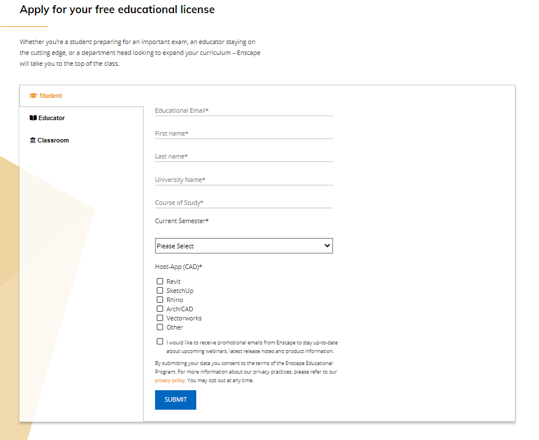539x440 pixels.
Task: Click into the First name field
Action: pyautogui.click(x=244, y=133)
